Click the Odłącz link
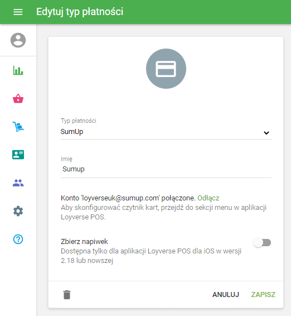This screenshot has height=316, width=291. pos(208,198)
